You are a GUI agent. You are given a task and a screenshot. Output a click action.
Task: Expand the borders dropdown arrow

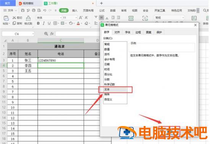[58, 23]
